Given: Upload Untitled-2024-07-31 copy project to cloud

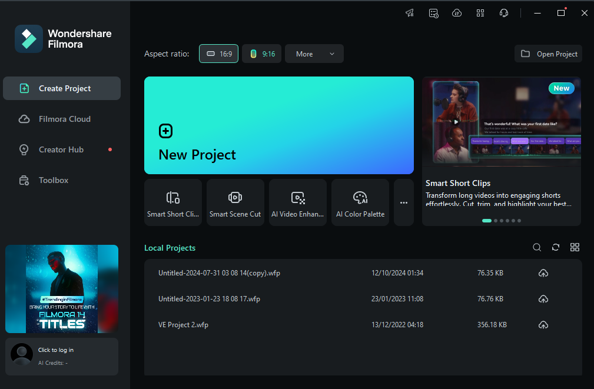Looking at the screenshot, I should [x=543, y=273].
